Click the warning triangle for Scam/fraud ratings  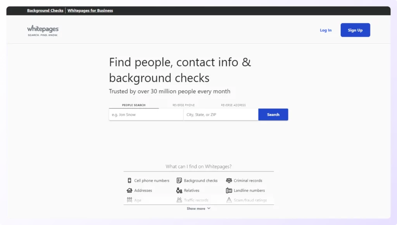228,200
